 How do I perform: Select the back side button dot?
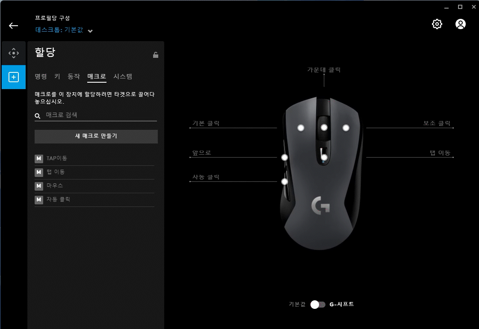(x=284, y=182)
